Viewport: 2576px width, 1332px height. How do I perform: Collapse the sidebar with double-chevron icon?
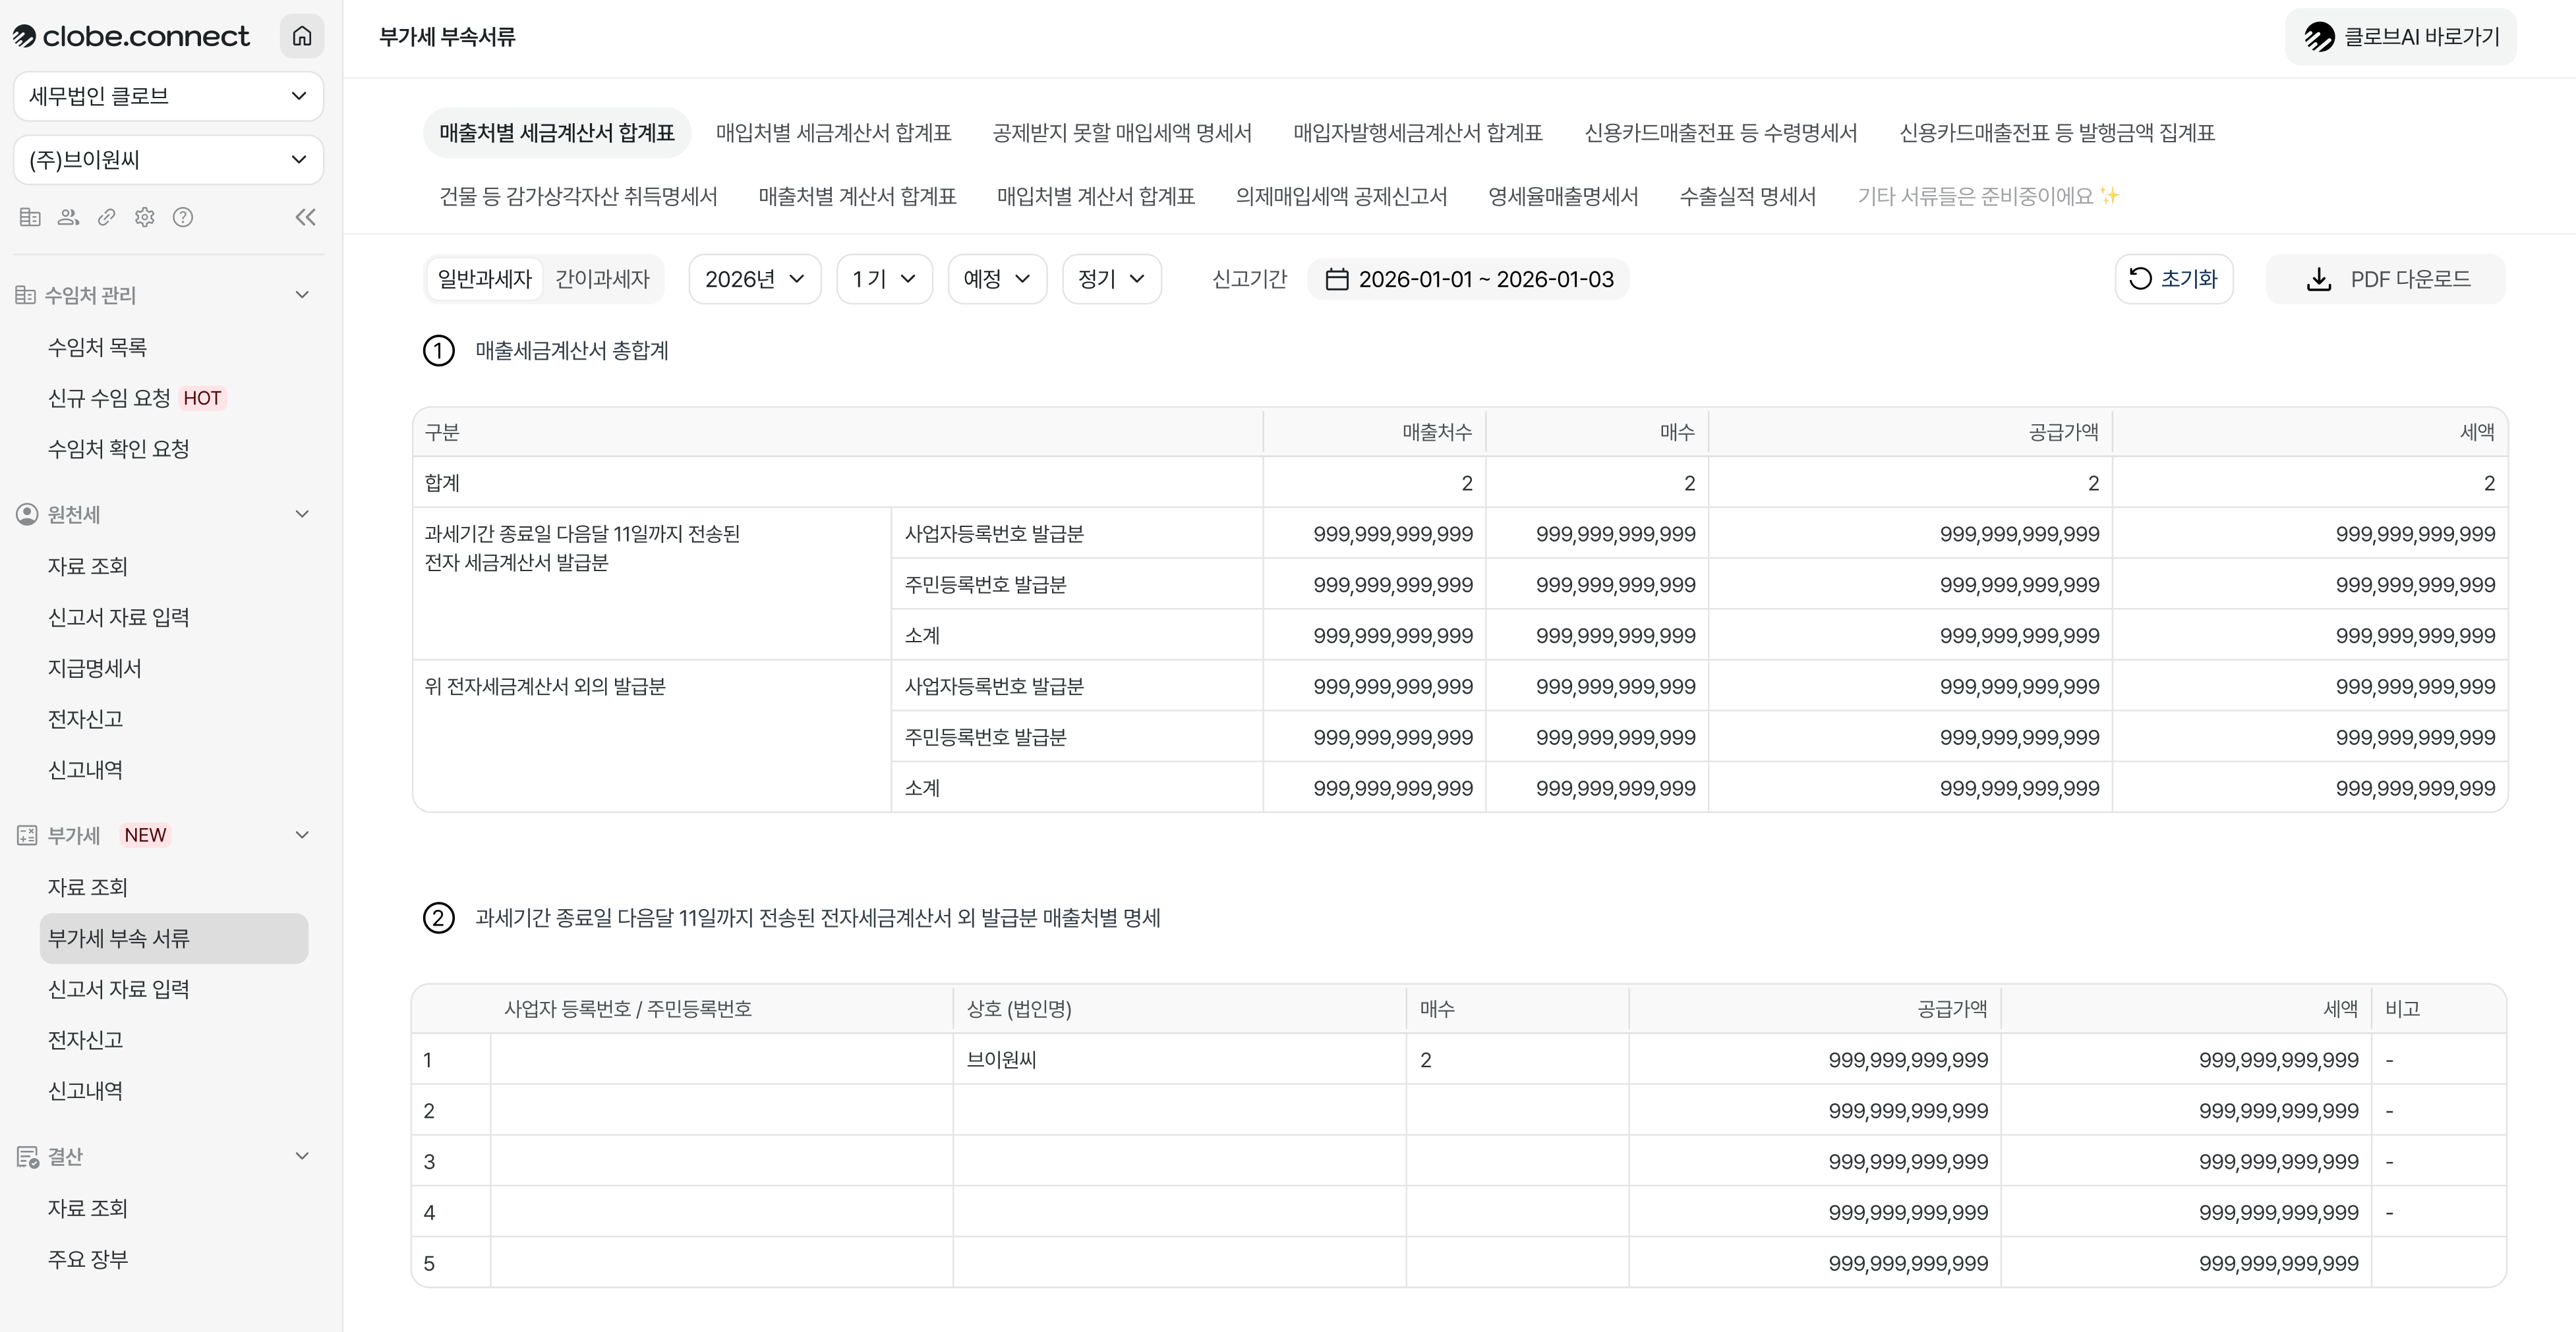tap(306, 217)
